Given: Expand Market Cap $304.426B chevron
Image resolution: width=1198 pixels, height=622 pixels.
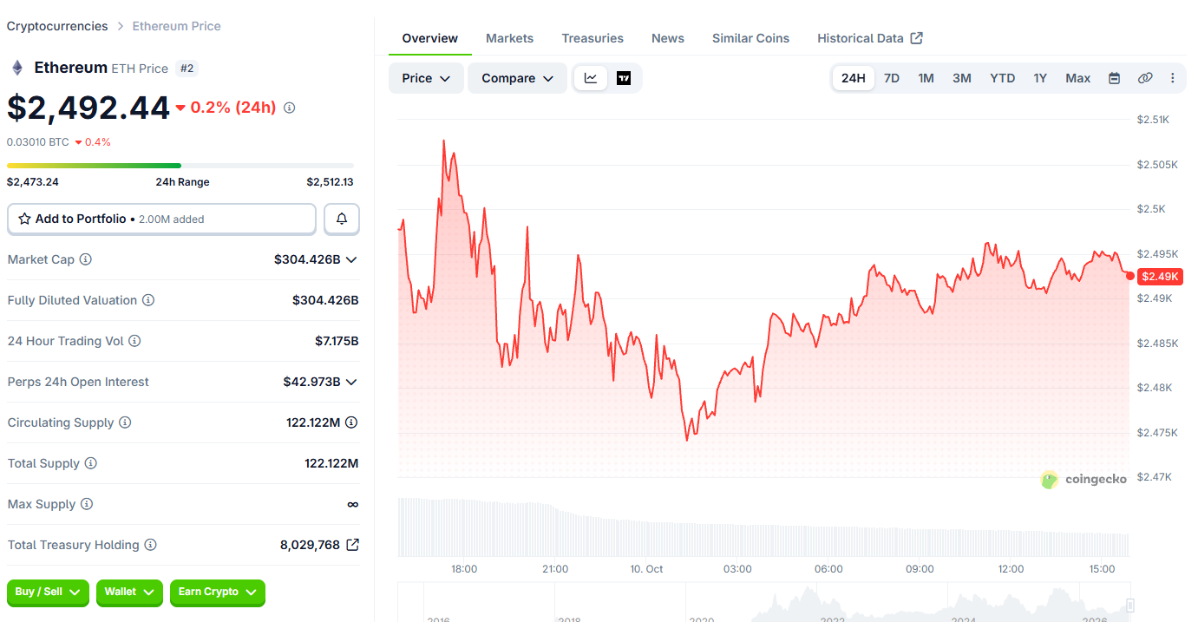Looking at the screenshot, I should (x=351, y=259).
